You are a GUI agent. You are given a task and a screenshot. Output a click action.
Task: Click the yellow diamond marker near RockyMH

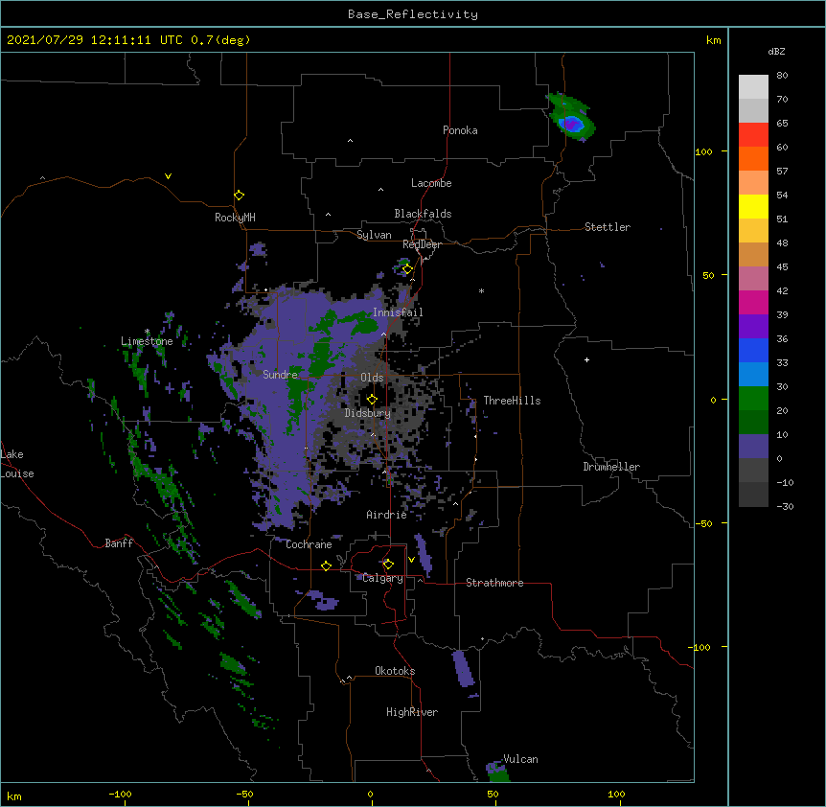click(x=240, y=196)
